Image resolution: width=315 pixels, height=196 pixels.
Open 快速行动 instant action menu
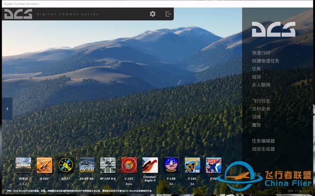click(x=261, y=53)
